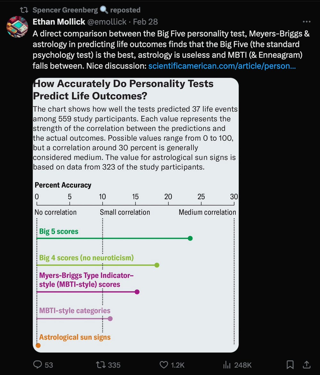
Task: Click Ethan Mollick's display name
Action: click(59, 22)
